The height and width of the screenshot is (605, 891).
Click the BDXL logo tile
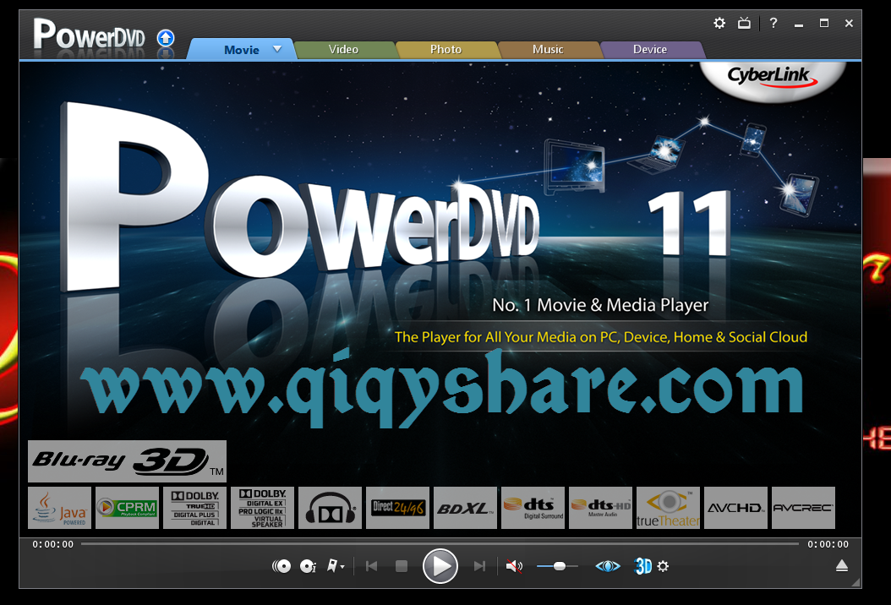tap(466, 508)
